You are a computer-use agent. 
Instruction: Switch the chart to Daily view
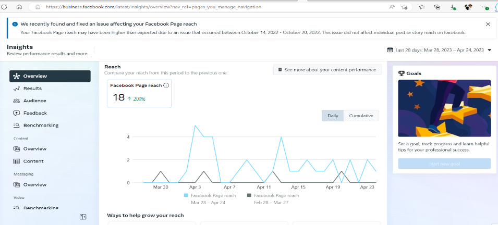click(x=332, y=116)
